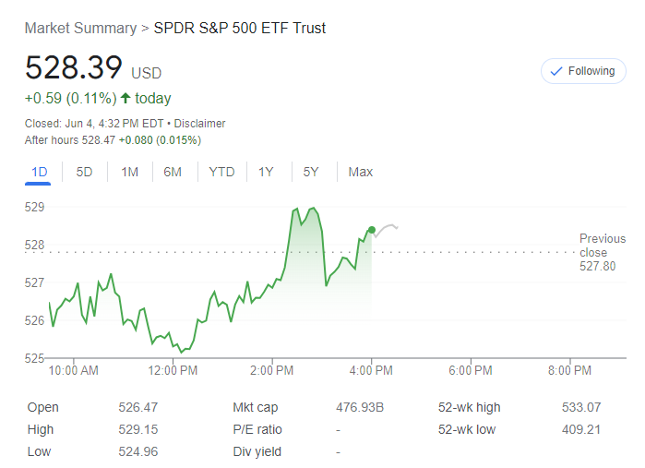This screenshot has height=468, width=645.
Task: Select the 1D time range tab
Action: (40, 172)
